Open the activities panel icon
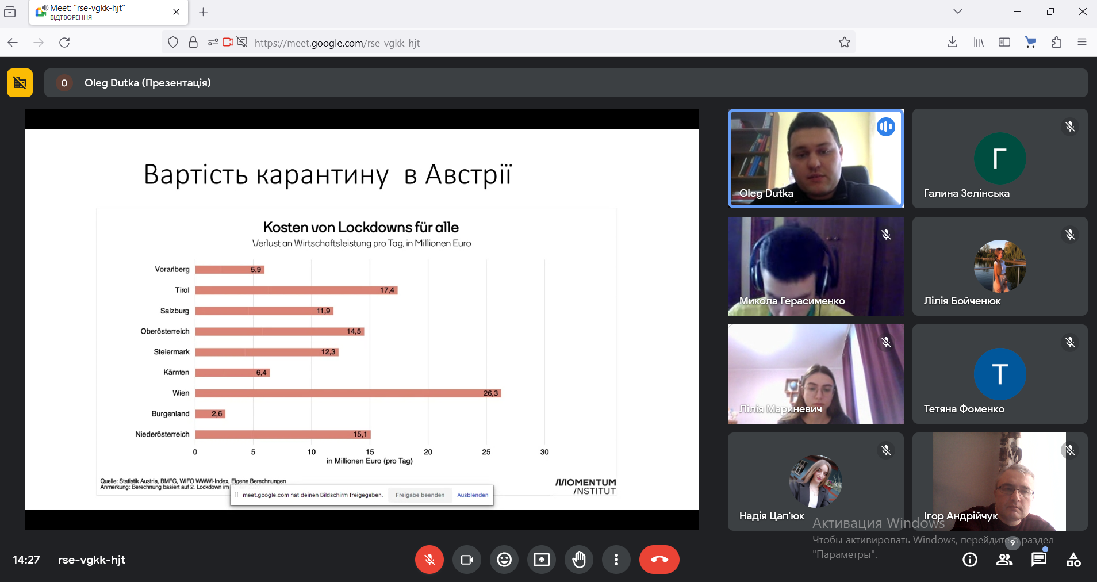This screenshot has width=1097, height=582. click(1073, 560)
